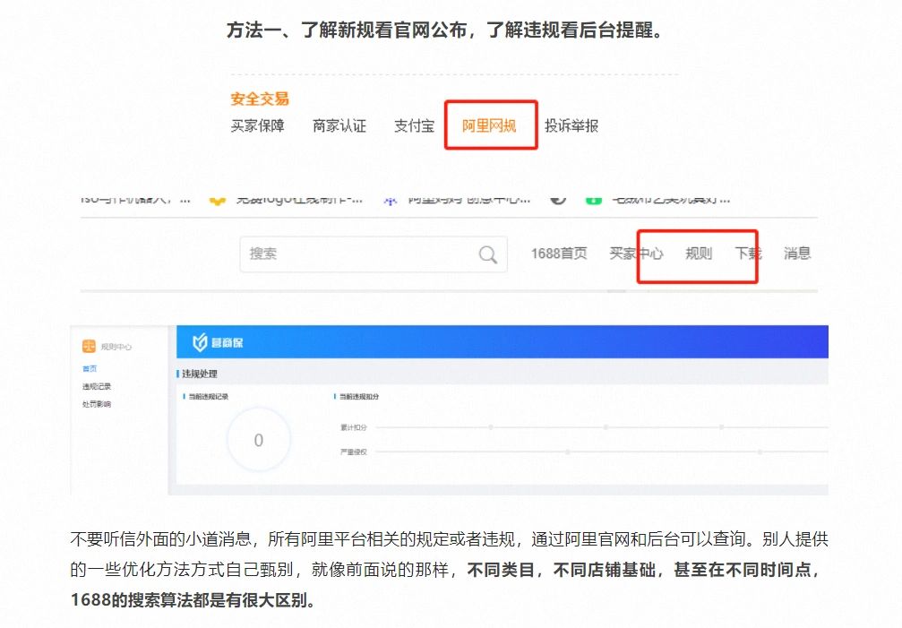Open the 投诉举报 link
This screenshot has width=902, height=628.
point(571,126)
